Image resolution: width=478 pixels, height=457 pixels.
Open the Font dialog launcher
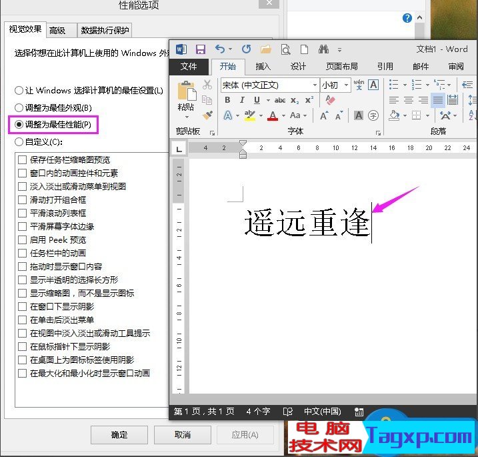(378, 133)
